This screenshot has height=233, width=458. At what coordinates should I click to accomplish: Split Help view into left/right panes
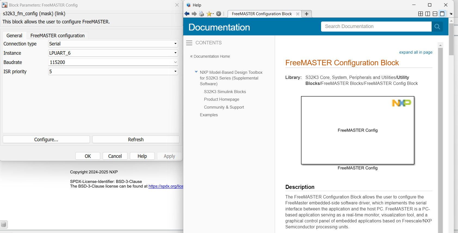[x=428, y=14]
